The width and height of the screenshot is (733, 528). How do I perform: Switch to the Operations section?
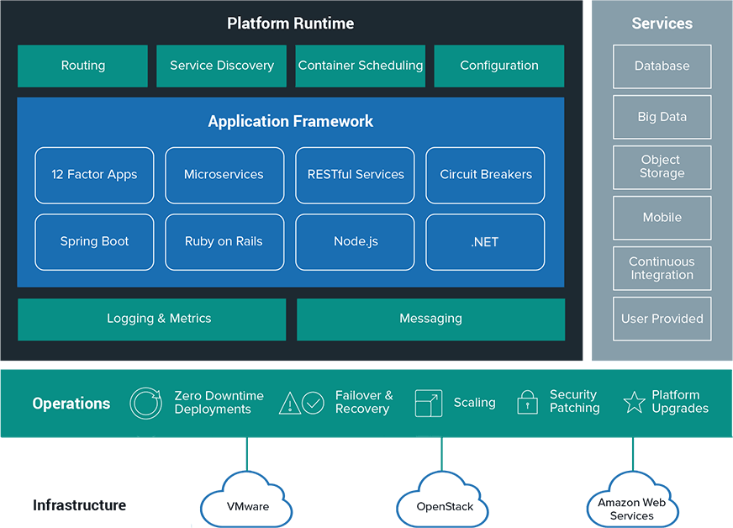coord(71,404)
